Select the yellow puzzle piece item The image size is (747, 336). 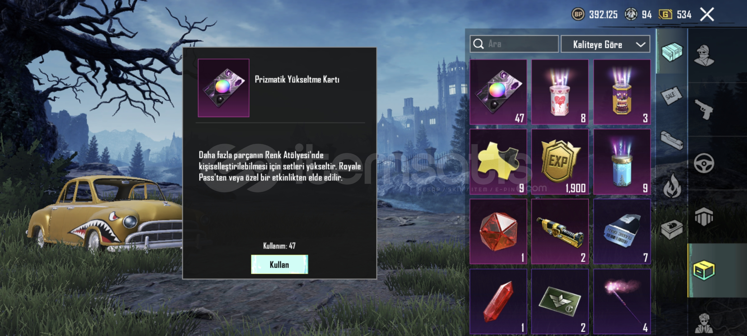[x=498, y=162]
